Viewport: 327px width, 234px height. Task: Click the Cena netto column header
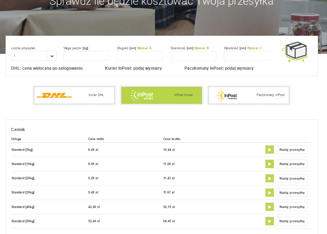96,139
